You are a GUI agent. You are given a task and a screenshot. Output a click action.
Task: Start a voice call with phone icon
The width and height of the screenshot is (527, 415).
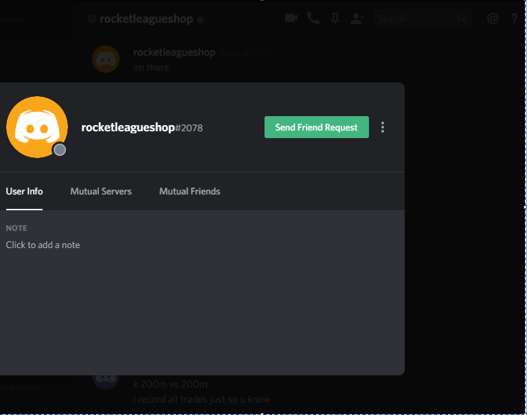[x=313, y=18]
